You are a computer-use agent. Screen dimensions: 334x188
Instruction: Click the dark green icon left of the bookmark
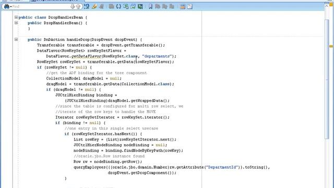pos(140,7)
